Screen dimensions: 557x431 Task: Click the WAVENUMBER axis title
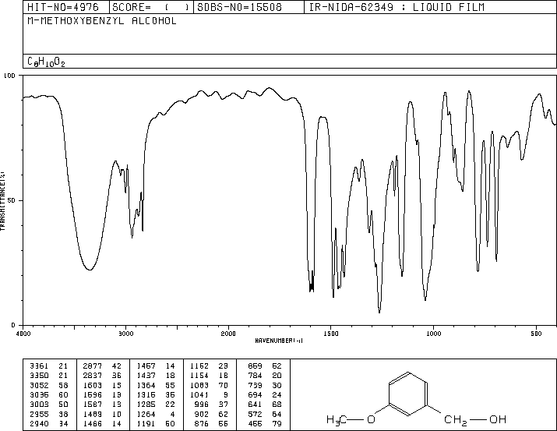point(279,341)
